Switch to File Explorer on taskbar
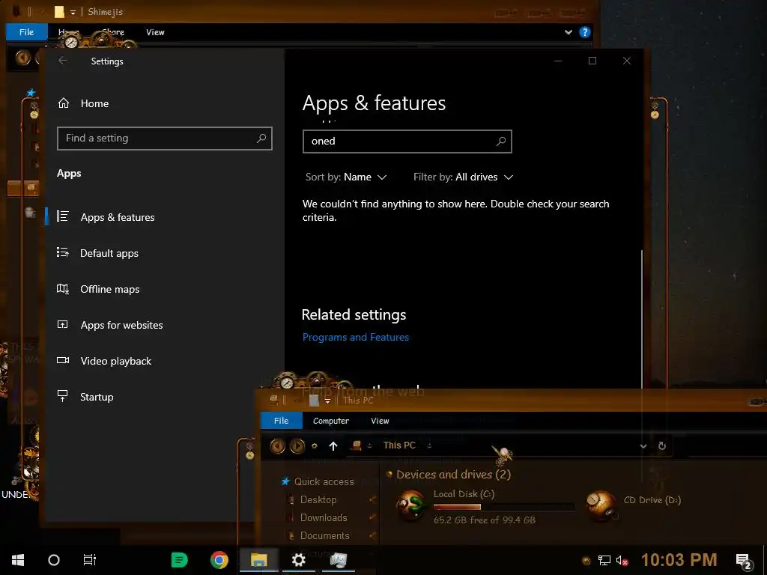The image size is (767, 575). (258, 560)
